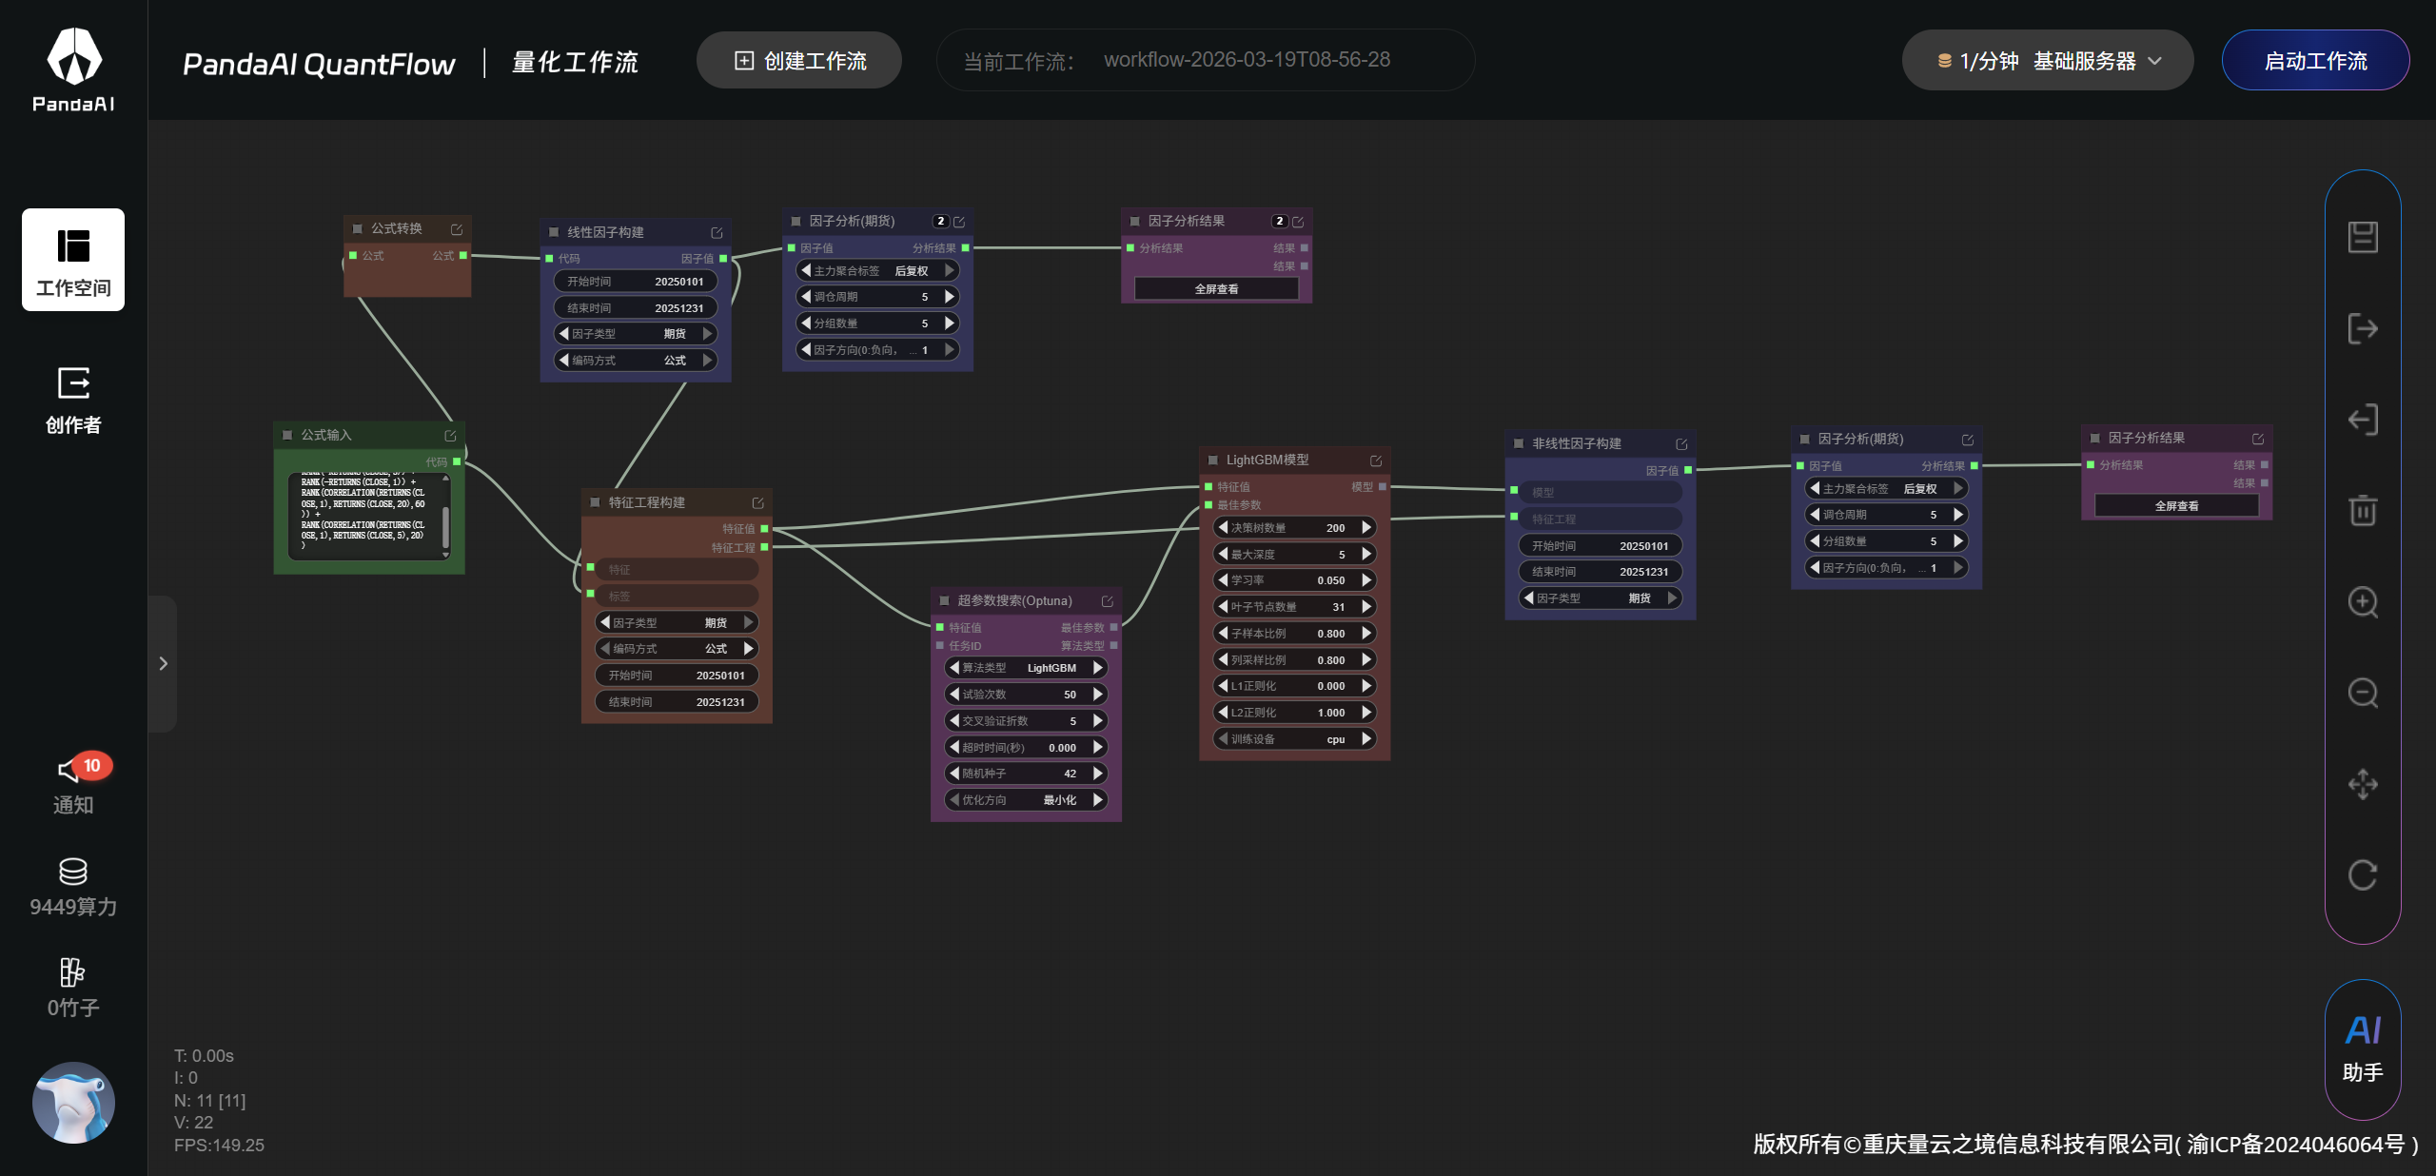Zoom in with the magnifier plus icon
Image resolution: width=2436 pixels, height=1176 pixels.
click(2363, 602)
